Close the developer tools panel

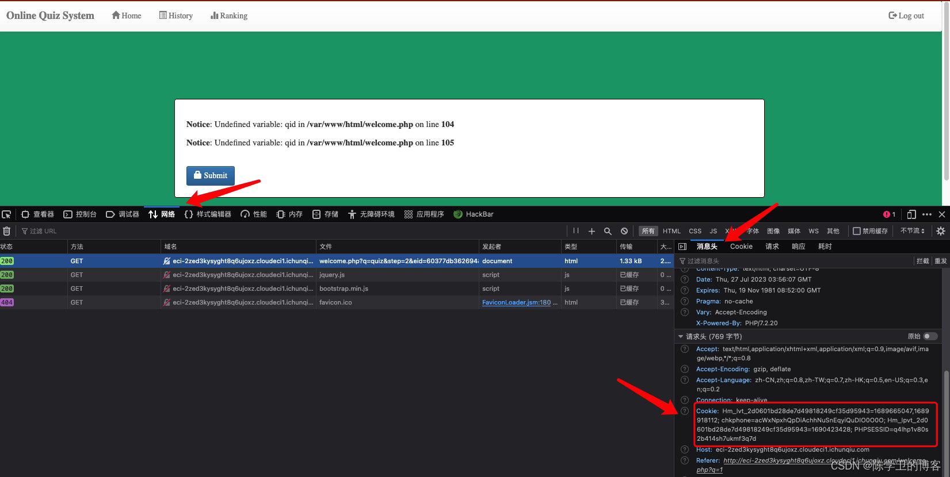[942, 214]
